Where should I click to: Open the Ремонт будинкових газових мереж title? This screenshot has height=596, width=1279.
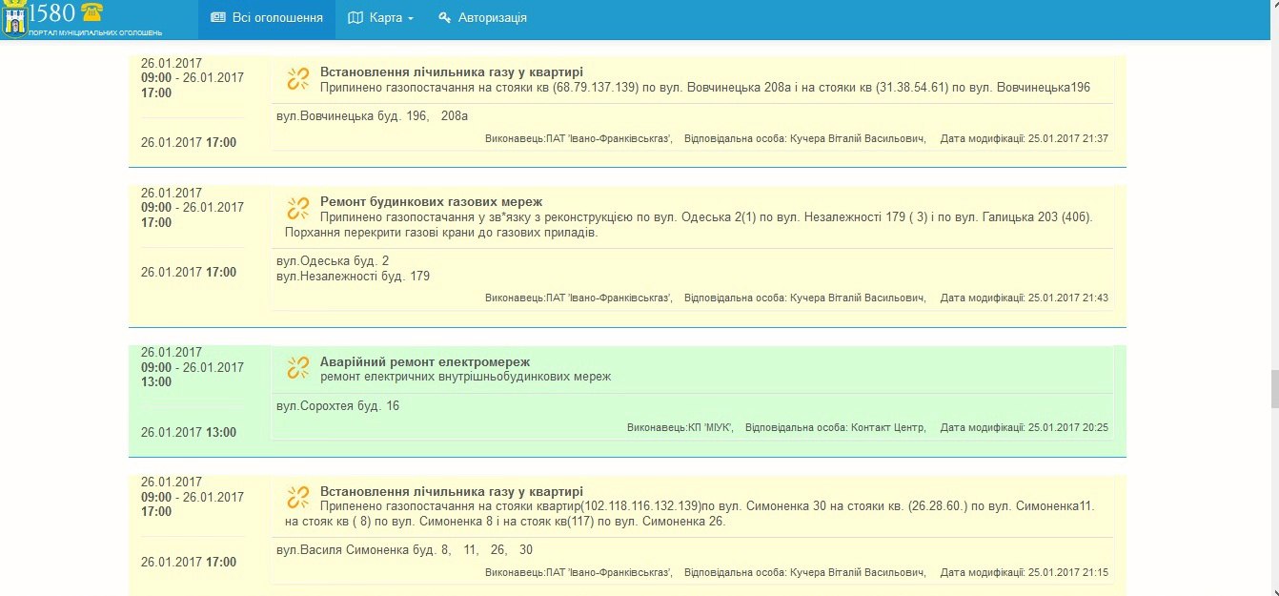pyautogui.click(x=431, y=201)
